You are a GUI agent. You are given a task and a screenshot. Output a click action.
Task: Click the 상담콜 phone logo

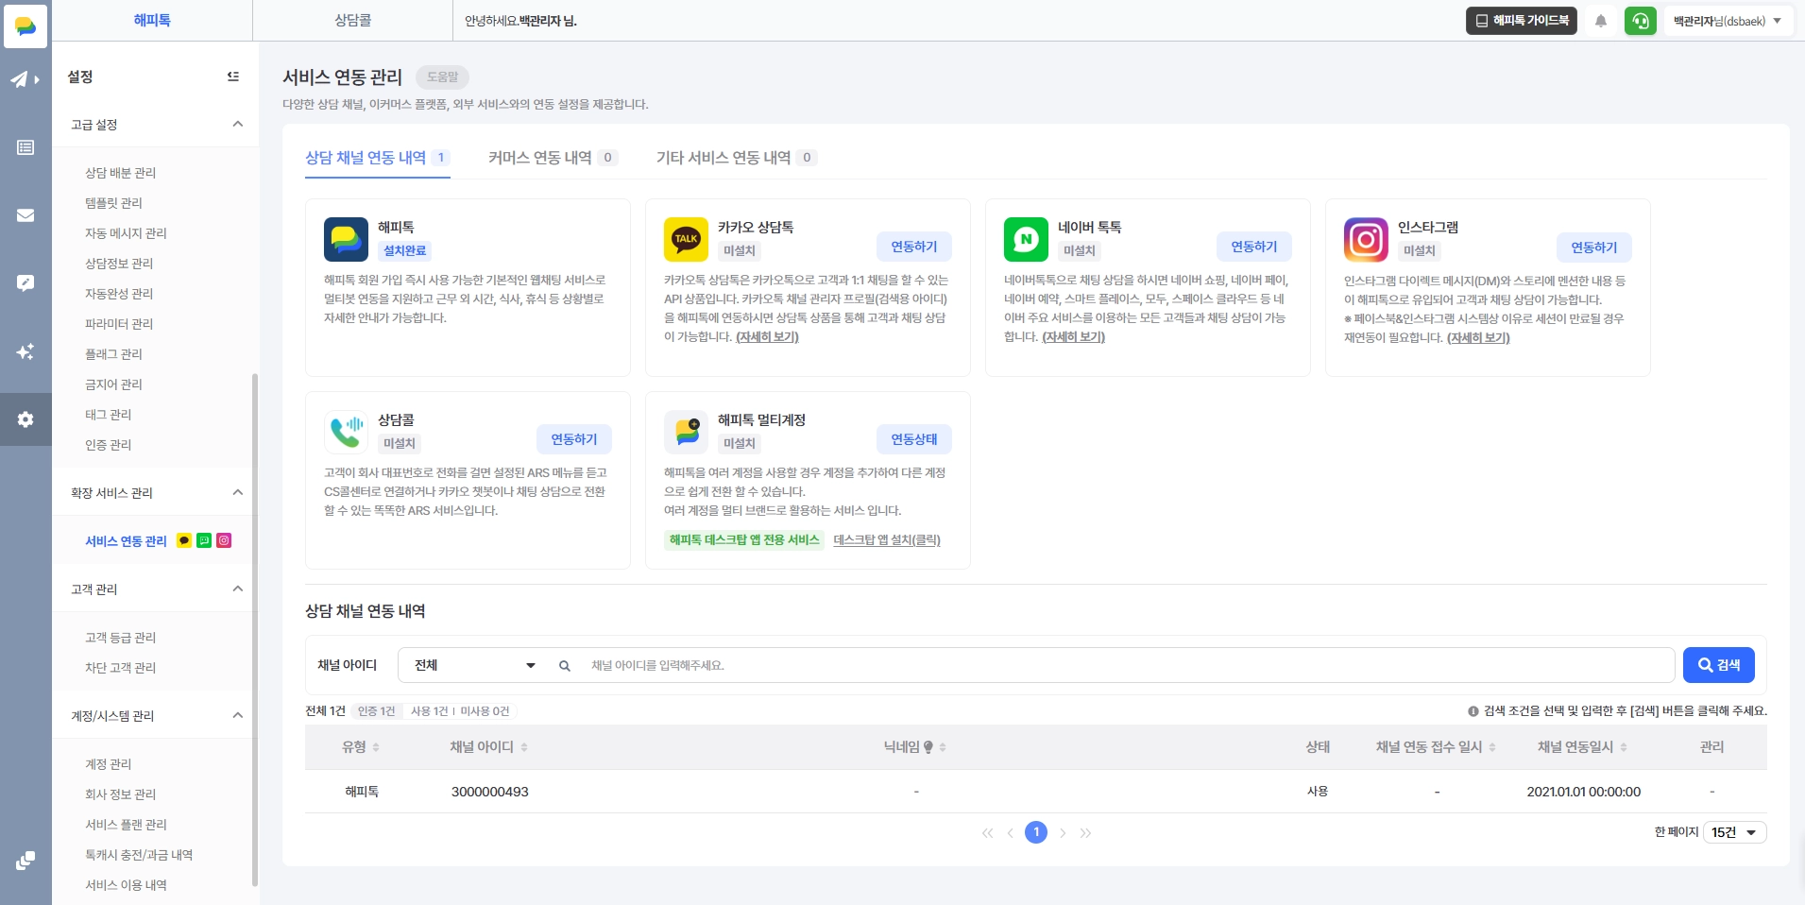click(x=346, y=432)
